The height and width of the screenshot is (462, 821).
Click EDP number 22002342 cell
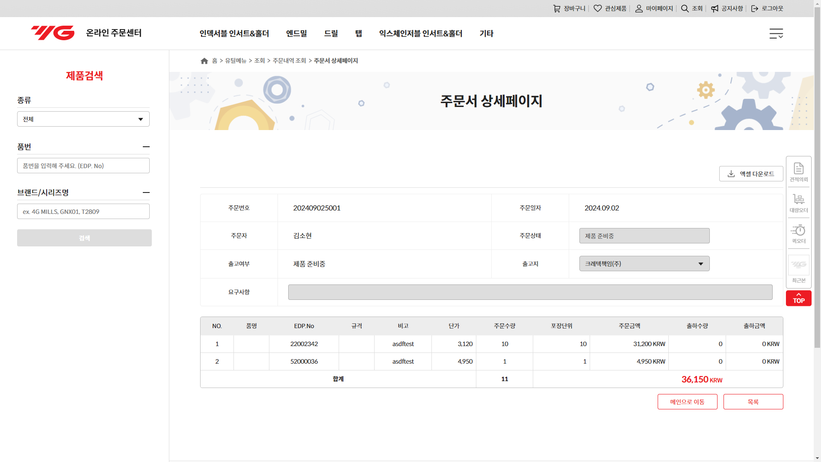click(304, 344)
